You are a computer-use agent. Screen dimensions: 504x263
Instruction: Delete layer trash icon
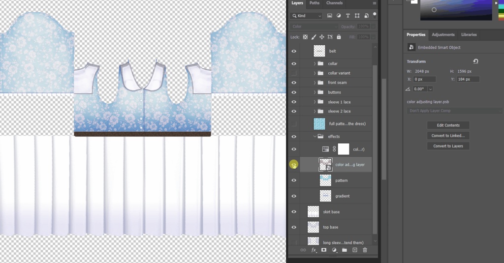click(x=365, y=250)
